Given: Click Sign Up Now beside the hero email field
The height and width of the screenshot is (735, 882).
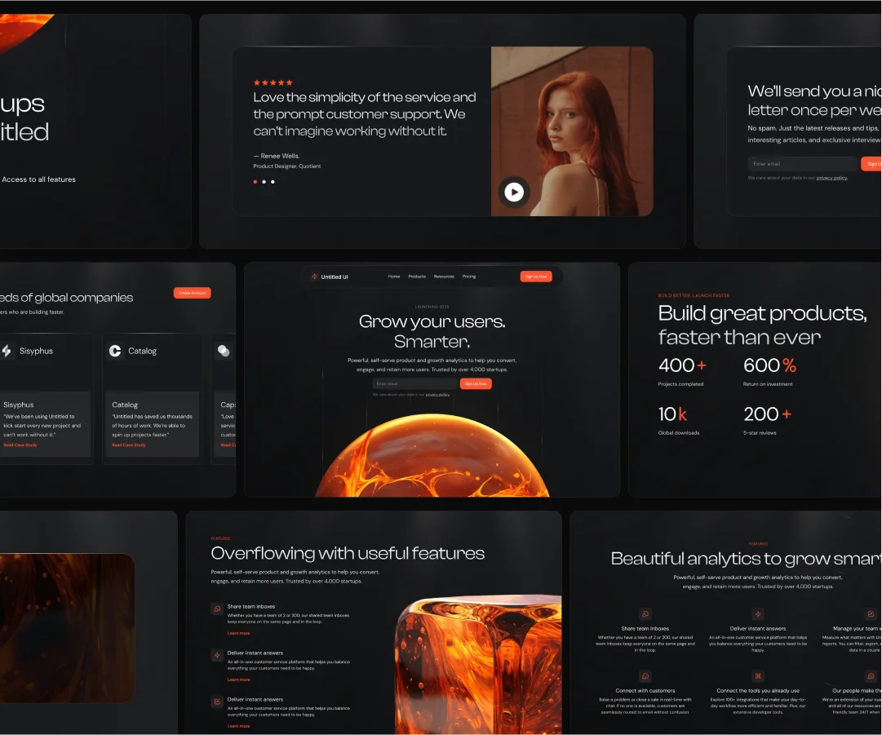Looking at the screenshot, I should coord(476,383).
